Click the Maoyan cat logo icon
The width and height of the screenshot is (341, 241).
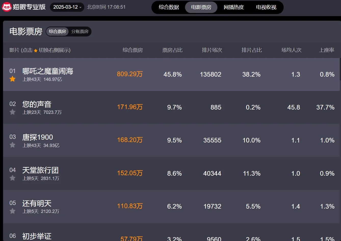point(7,7)
